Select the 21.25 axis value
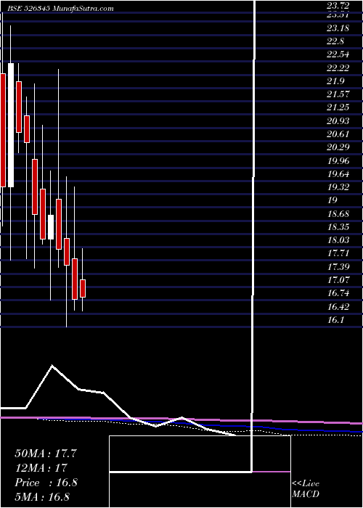Screen dimensions: 363x508 click(338, 107)
